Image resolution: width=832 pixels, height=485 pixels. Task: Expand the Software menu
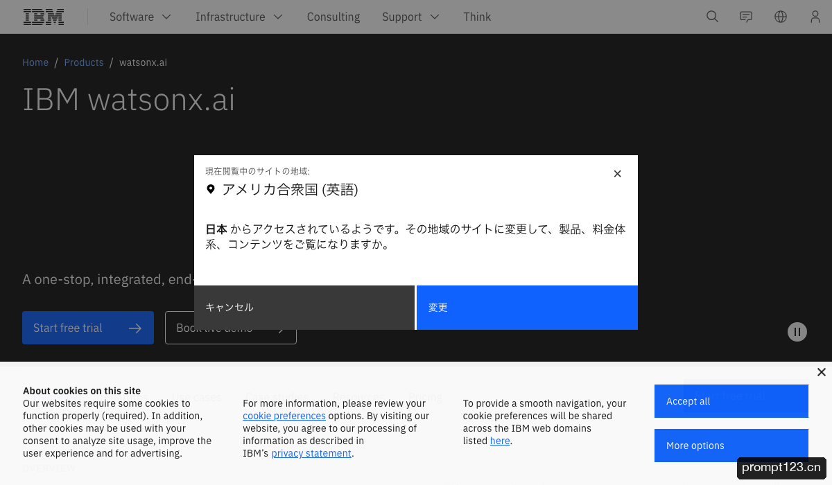tap(140, 17)
